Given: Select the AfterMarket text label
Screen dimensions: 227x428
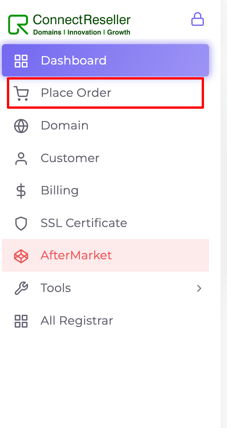Looking at the screenshot, I should point(76,255).
